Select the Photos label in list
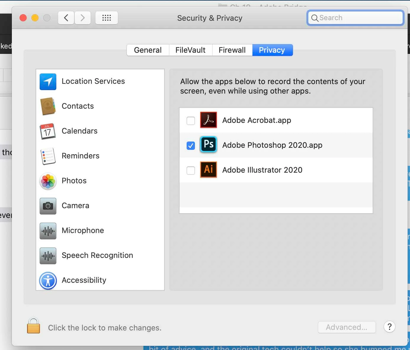Viewport: 410px width, 350px height. click(74, 181)
